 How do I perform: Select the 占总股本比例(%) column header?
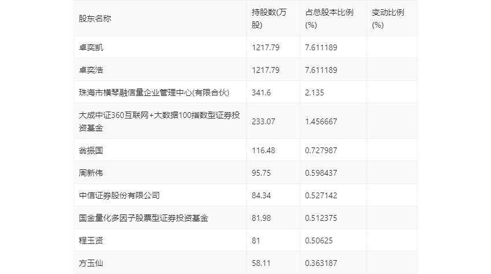[x=329, y=18]
